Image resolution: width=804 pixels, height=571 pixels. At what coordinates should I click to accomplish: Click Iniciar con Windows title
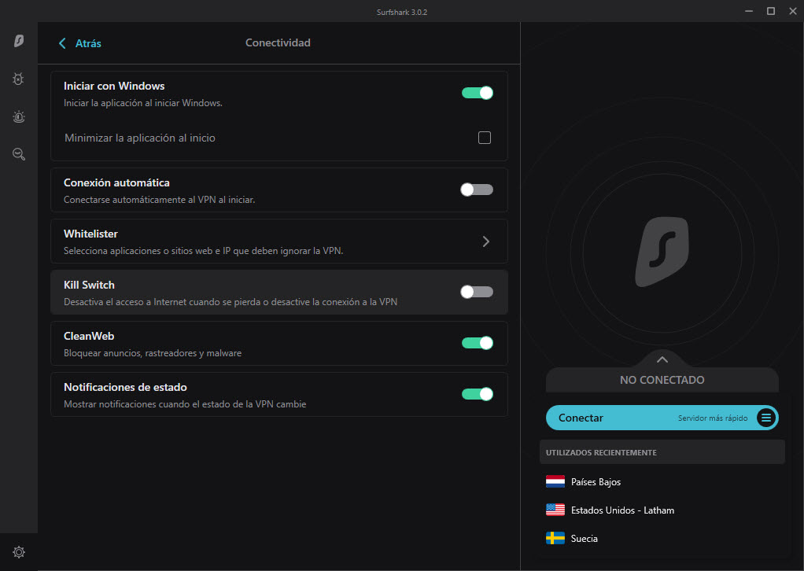click(114, 86)
